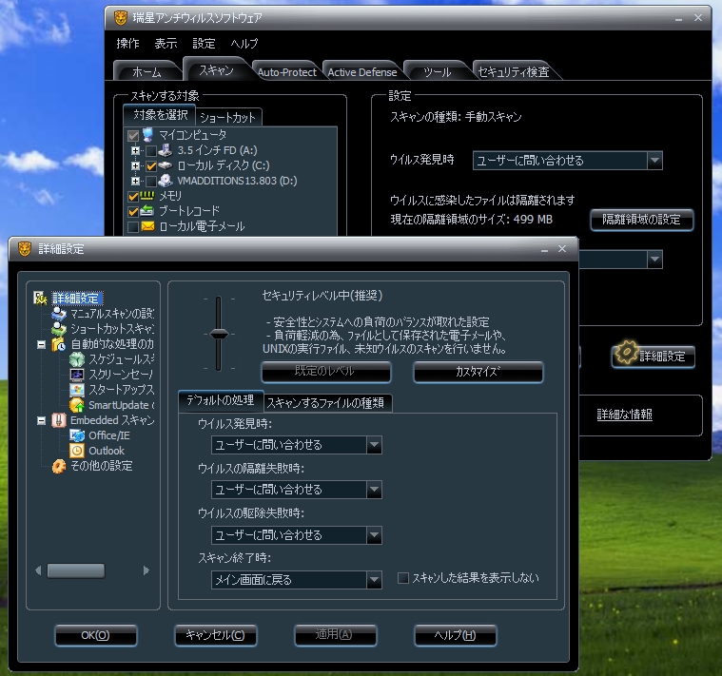Check VMADDITIONS13.803 (D:) checkbox
The width and height of the screenshot is (722, 676).
[151, 182]
